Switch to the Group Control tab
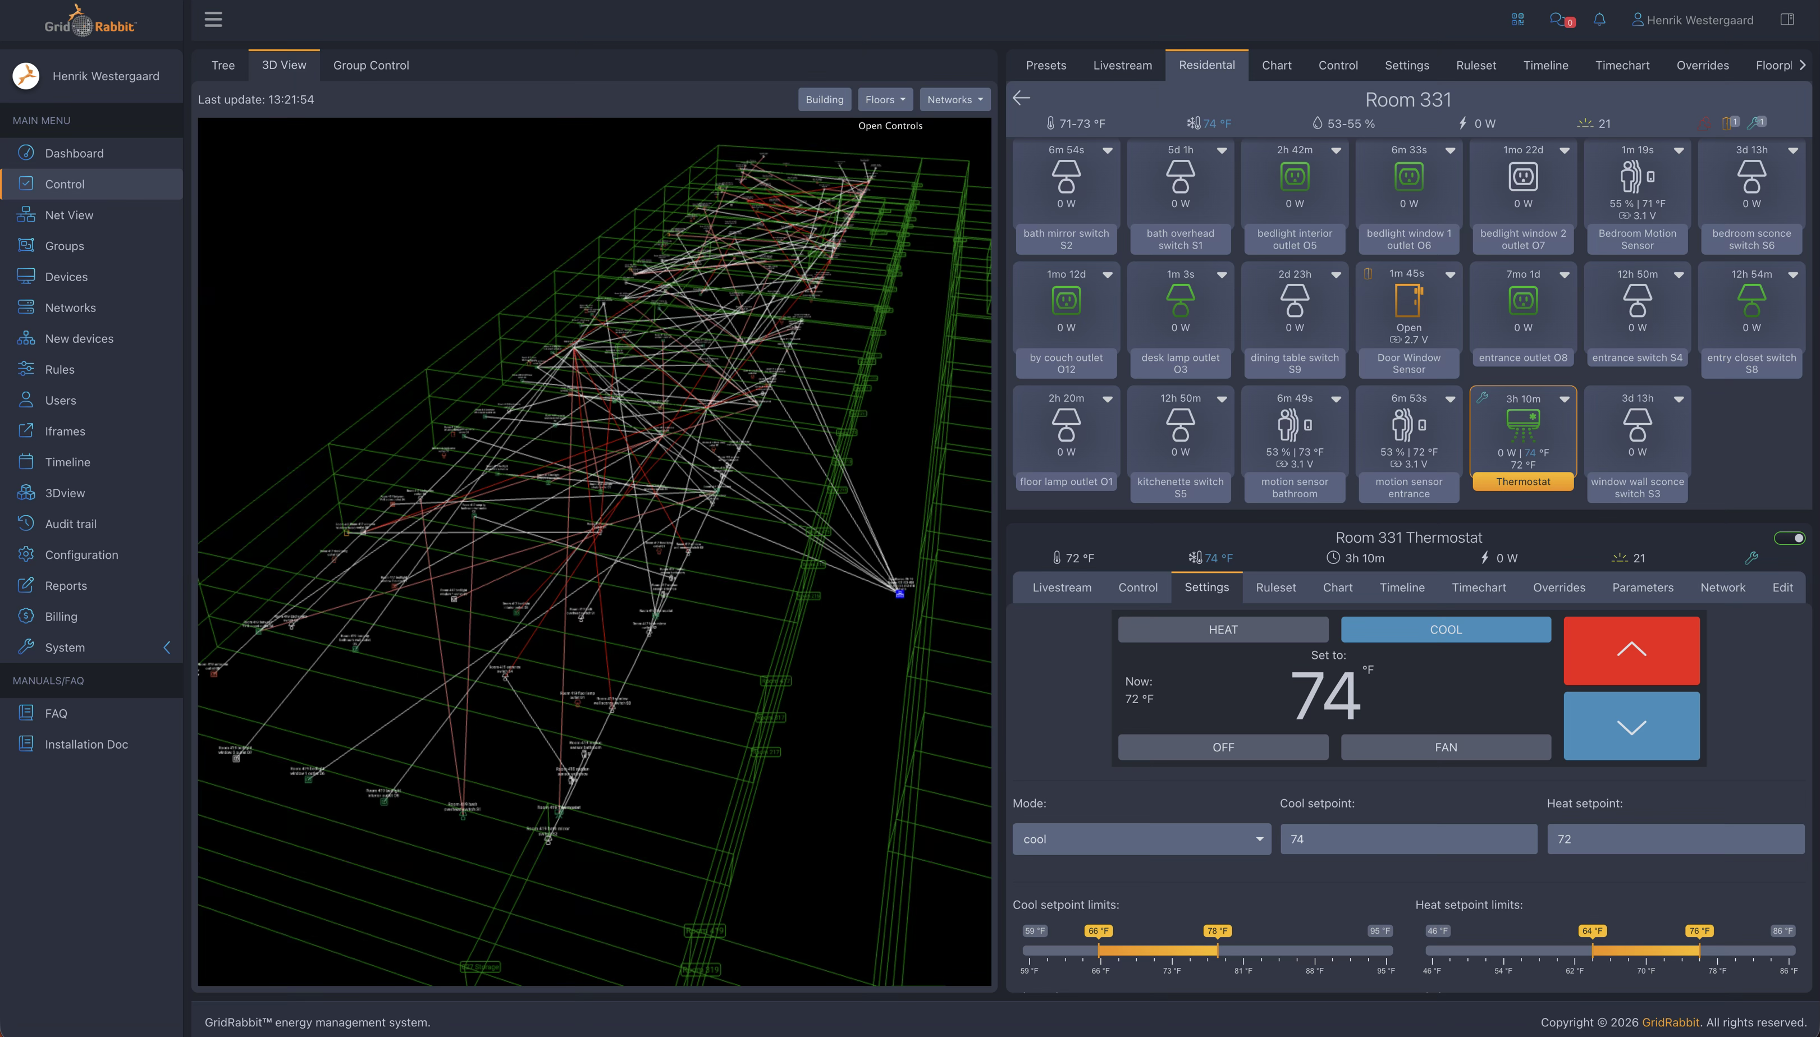Image resolution: width=1820 pixels, height=1037 pixels. (371, 65)
